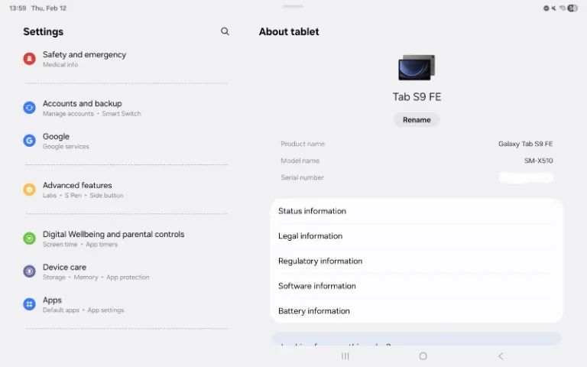Tap the recent apps navigation button
This screenshot has width=587, height=367.
(345, 356)
